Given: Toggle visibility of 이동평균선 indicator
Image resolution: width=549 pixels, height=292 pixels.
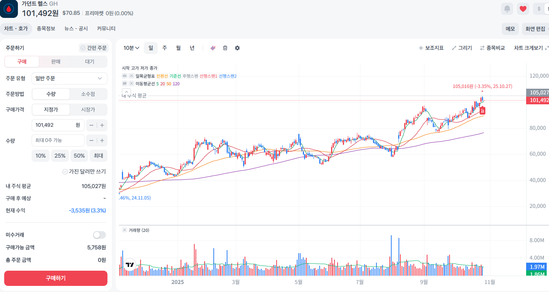Looking at the screenshot, I should (125, 83).
